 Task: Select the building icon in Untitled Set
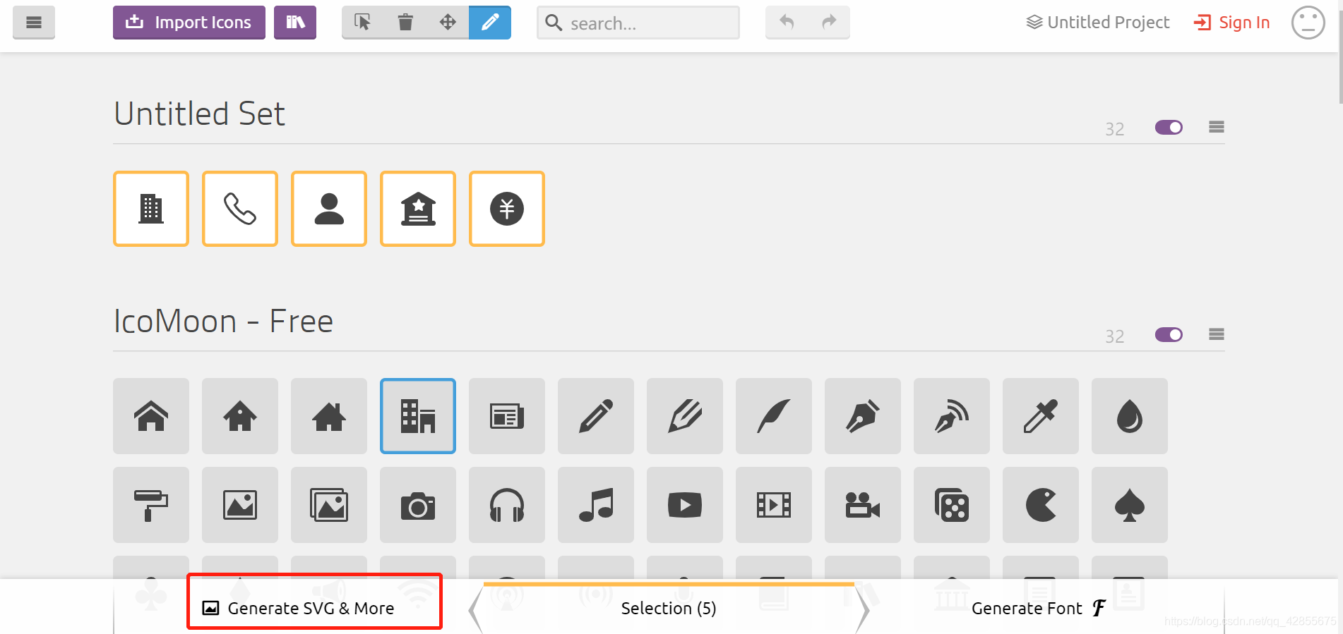click(x=151, y=209)
